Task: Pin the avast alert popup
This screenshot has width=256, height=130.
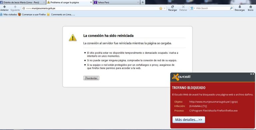Action: click(251, 74)
